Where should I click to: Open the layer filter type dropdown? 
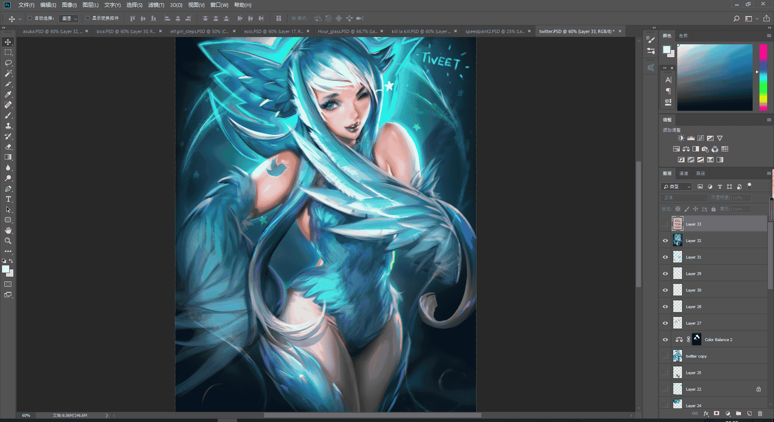676,187
